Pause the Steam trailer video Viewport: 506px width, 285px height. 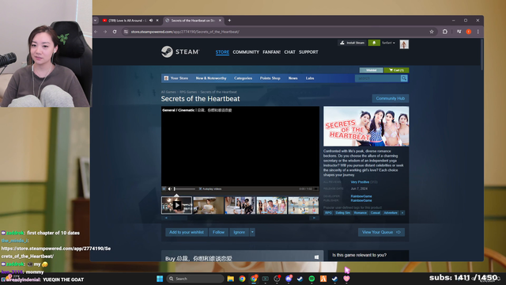[164, 188]
